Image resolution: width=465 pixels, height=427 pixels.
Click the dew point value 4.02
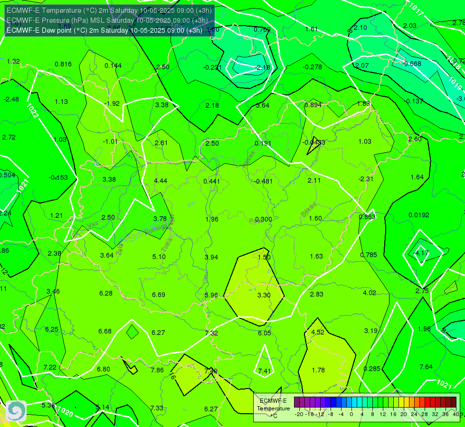coord(370,293)
